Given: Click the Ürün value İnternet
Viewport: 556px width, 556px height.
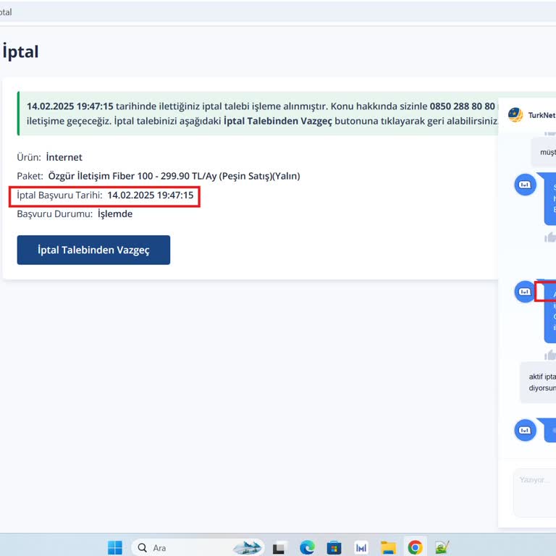Looking at the screenshot, I should coord(64,157).
